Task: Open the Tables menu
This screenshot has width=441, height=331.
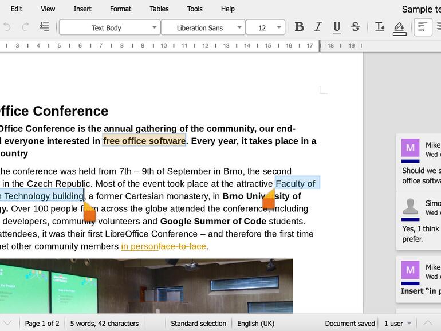Action: click(159, 9)
